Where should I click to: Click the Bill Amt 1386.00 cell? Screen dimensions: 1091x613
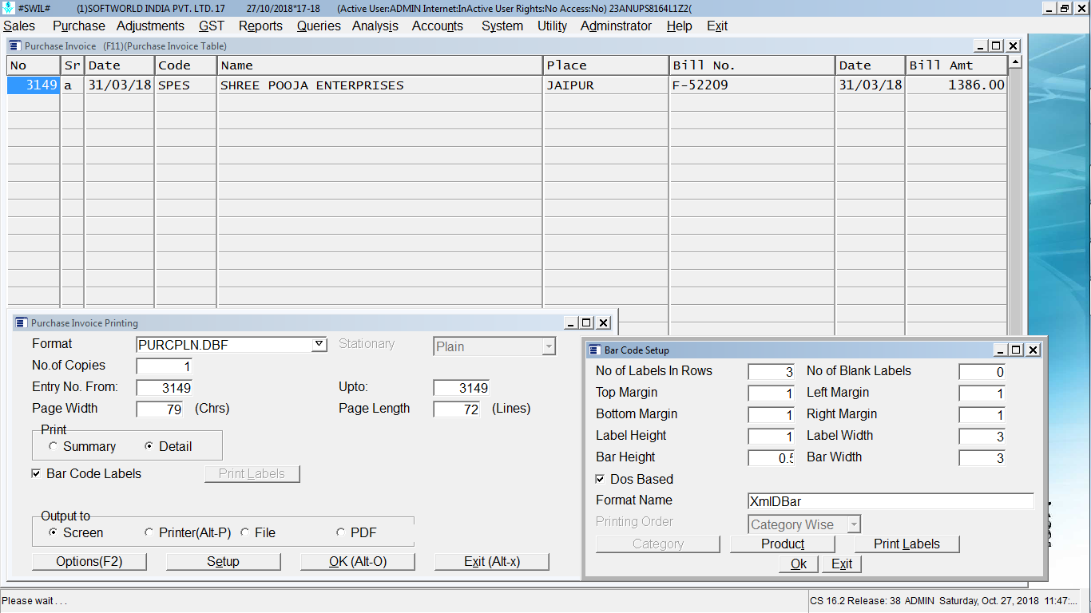tap(957, 85)
